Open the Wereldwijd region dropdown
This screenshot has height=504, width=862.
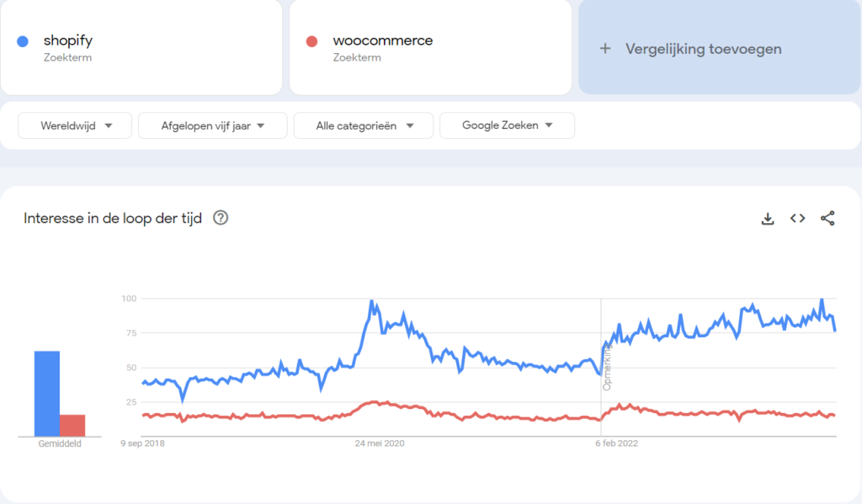coord(75,126)
